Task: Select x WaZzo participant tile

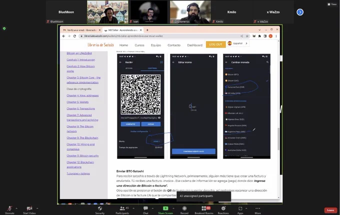Action: pos(273,12)
